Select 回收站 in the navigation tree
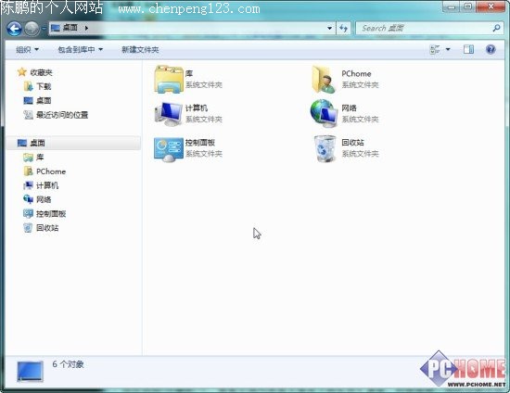510x393 pixels. coord(47,228)
